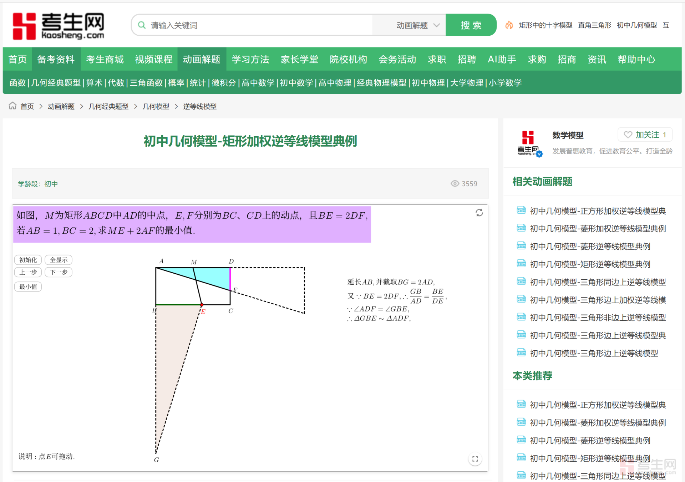Click the kaosheng.com site logo
Viewport: 685px width, 482px height.
(x=59, y=26)
